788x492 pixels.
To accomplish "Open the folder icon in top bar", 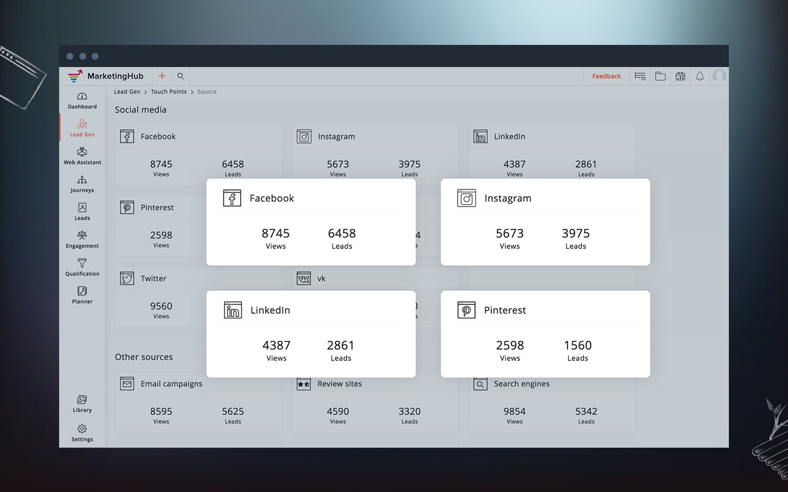I will click(660, 76).
